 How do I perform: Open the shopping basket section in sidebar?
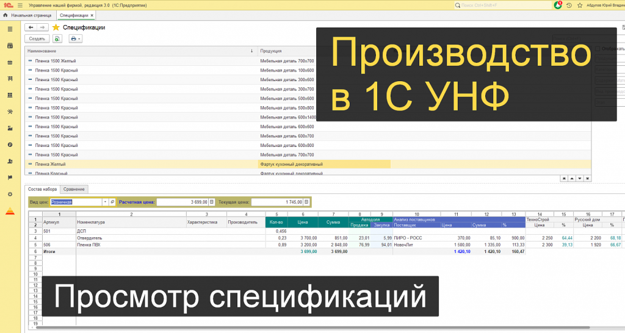click(x=10, y=62)
